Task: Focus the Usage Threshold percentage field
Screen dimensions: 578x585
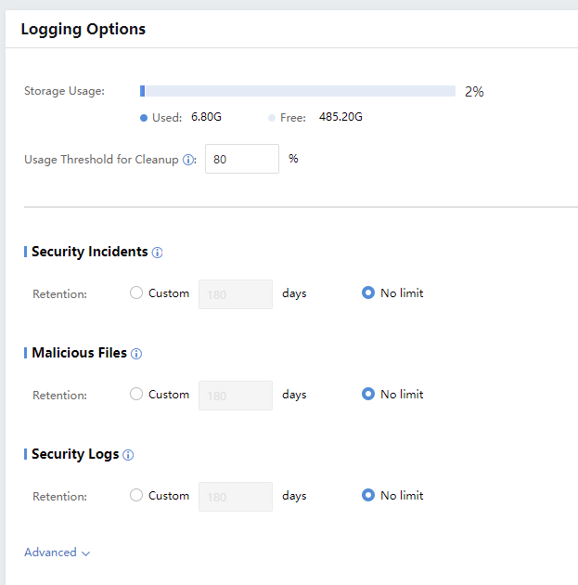Action: click(x=241, y=159)
